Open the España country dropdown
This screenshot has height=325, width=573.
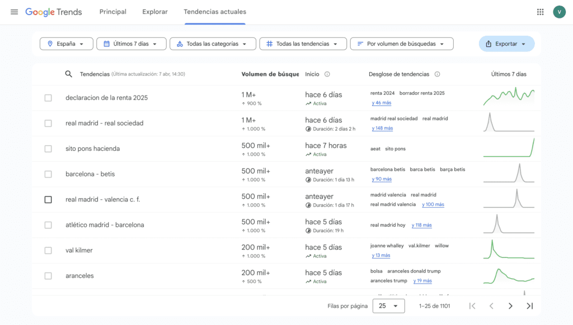pos(67,44)
